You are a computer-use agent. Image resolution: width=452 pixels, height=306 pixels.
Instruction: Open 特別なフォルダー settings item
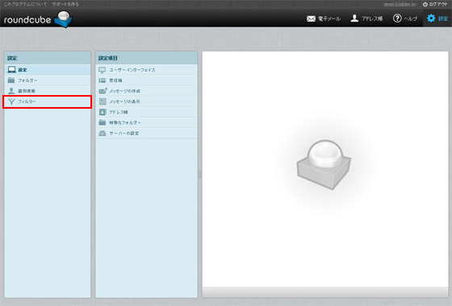146,122
